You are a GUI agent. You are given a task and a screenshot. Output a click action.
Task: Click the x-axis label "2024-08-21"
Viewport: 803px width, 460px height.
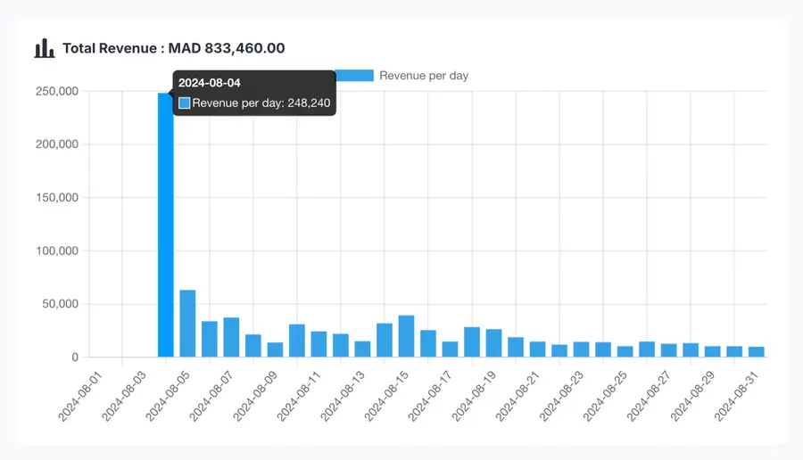(517, 396)
